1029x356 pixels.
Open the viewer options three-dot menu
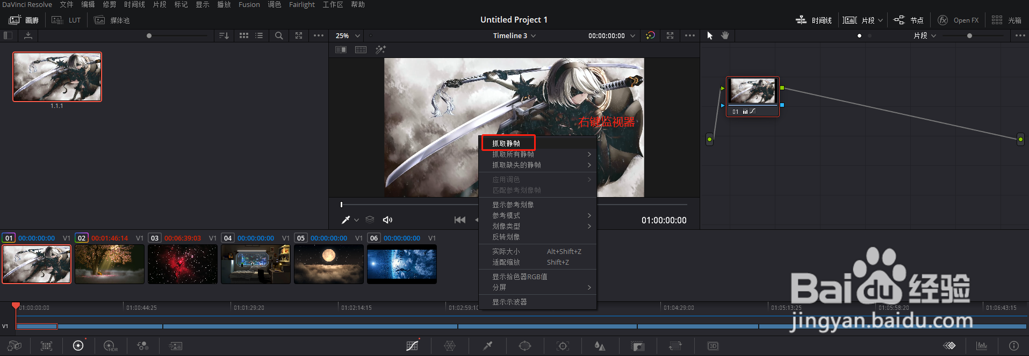click(690, 35)
